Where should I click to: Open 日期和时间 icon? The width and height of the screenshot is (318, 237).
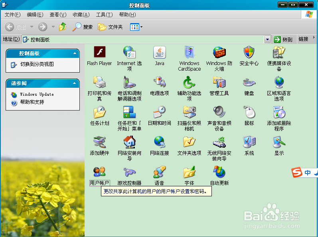(160, 112)
